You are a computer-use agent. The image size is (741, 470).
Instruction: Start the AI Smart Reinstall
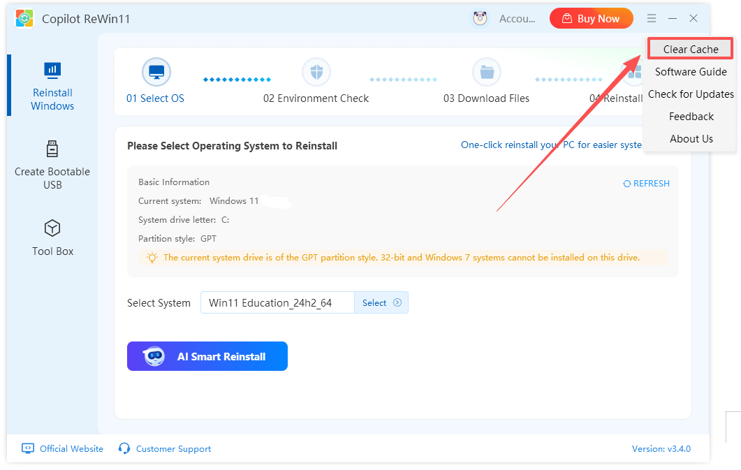(x=207, y=356)
